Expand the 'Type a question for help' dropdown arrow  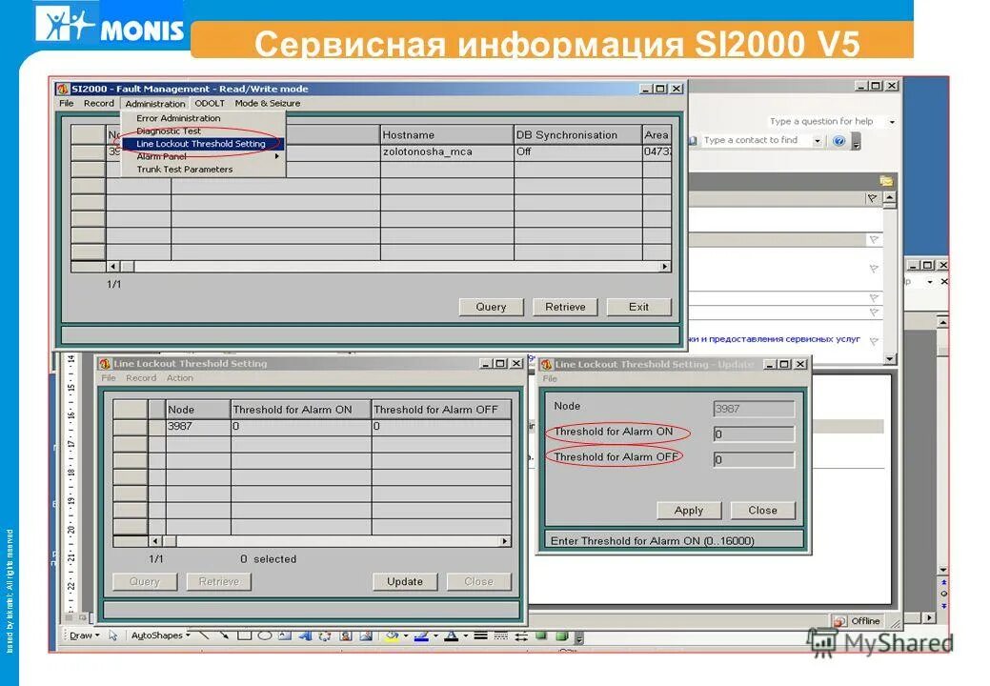tap(892, 121)
